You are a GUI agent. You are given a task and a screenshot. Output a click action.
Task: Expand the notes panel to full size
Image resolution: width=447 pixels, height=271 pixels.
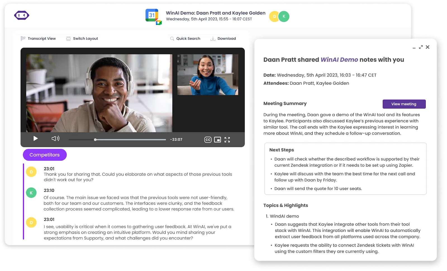pyautogui.click(x=421, y=47)
